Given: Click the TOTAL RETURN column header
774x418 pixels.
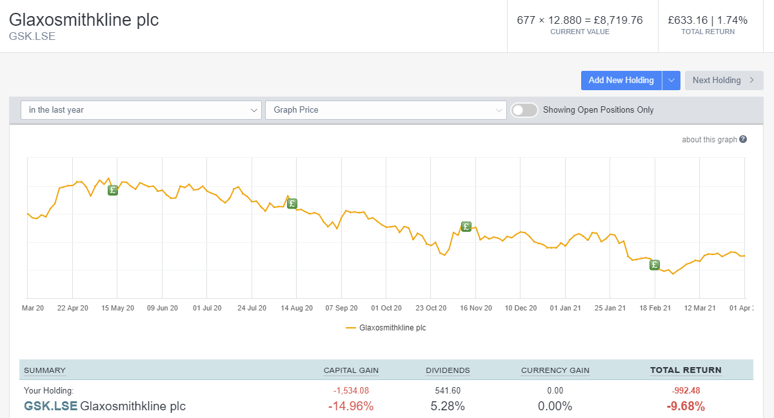Looking at the screenshot, I should (686, 370).
